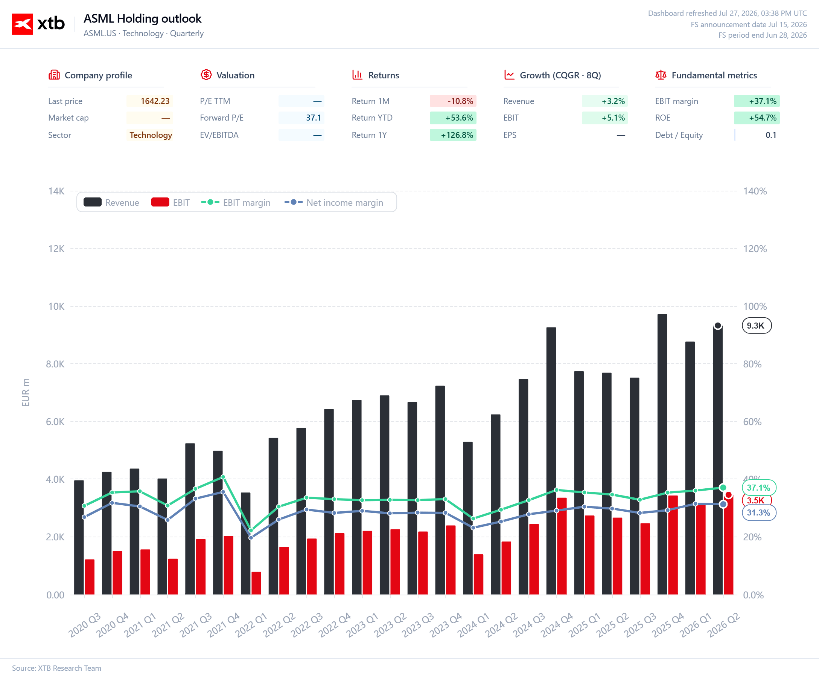Click the Last price value 1642.23
Screen dimensions: 819x676
click(150, 101)
